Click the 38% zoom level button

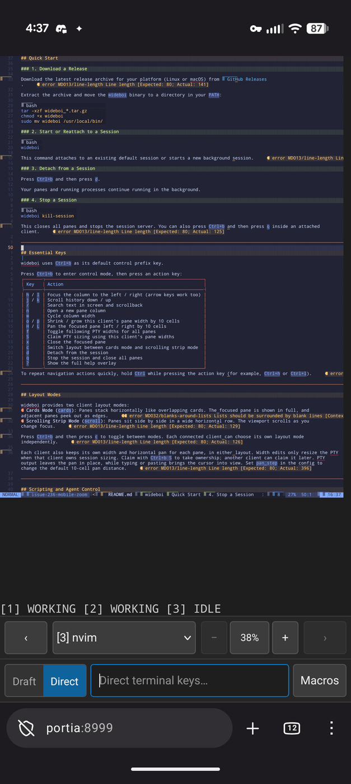click(x=250, y=637)
